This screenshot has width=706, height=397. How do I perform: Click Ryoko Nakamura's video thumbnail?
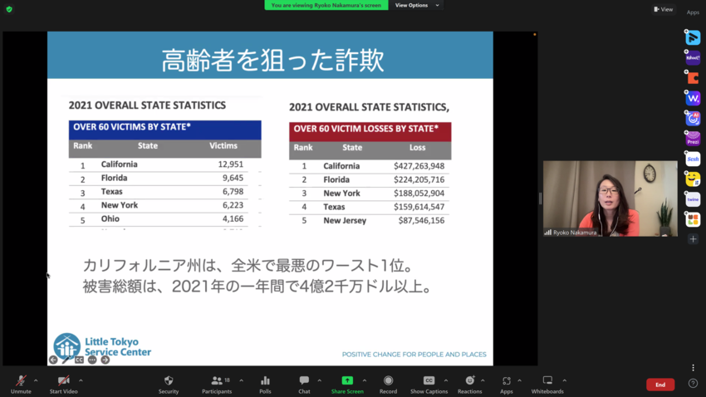pos(610,198)
